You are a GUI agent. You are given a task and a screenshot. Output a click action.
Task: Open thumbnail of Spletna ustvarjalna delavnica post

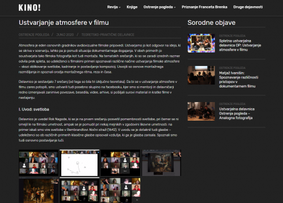coord(201,43)
